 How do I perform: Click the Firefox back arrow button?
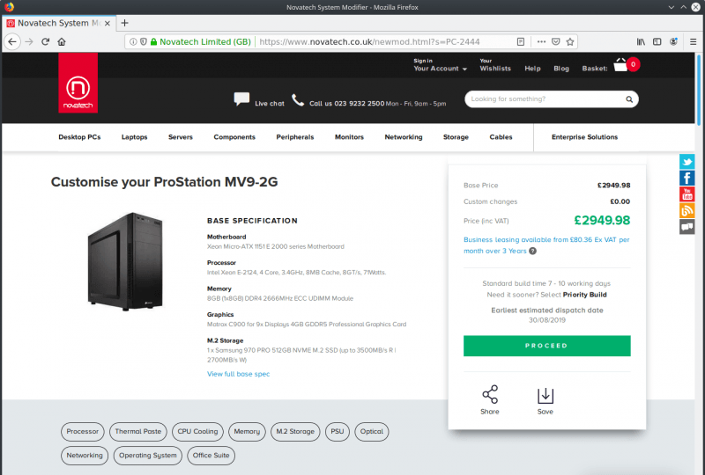click(12, 41)
